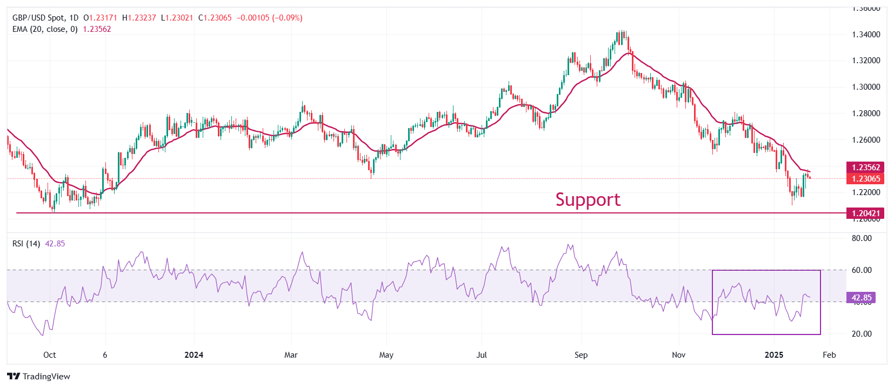This screenshot has width=894, height=388.
Task: Select the EMA (20, close, 0) legend
Action: click(45, 29)
